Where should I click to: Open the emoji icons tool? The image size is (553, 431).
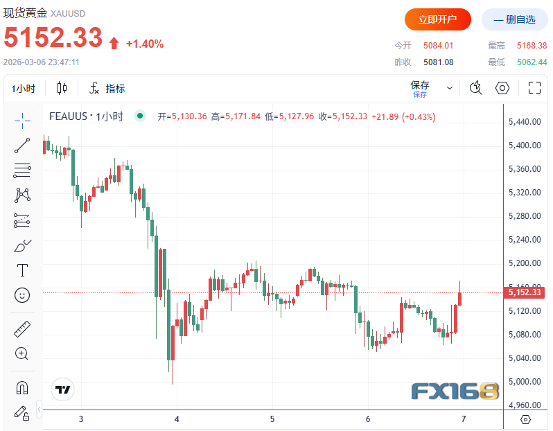click(x=22, y=295)
